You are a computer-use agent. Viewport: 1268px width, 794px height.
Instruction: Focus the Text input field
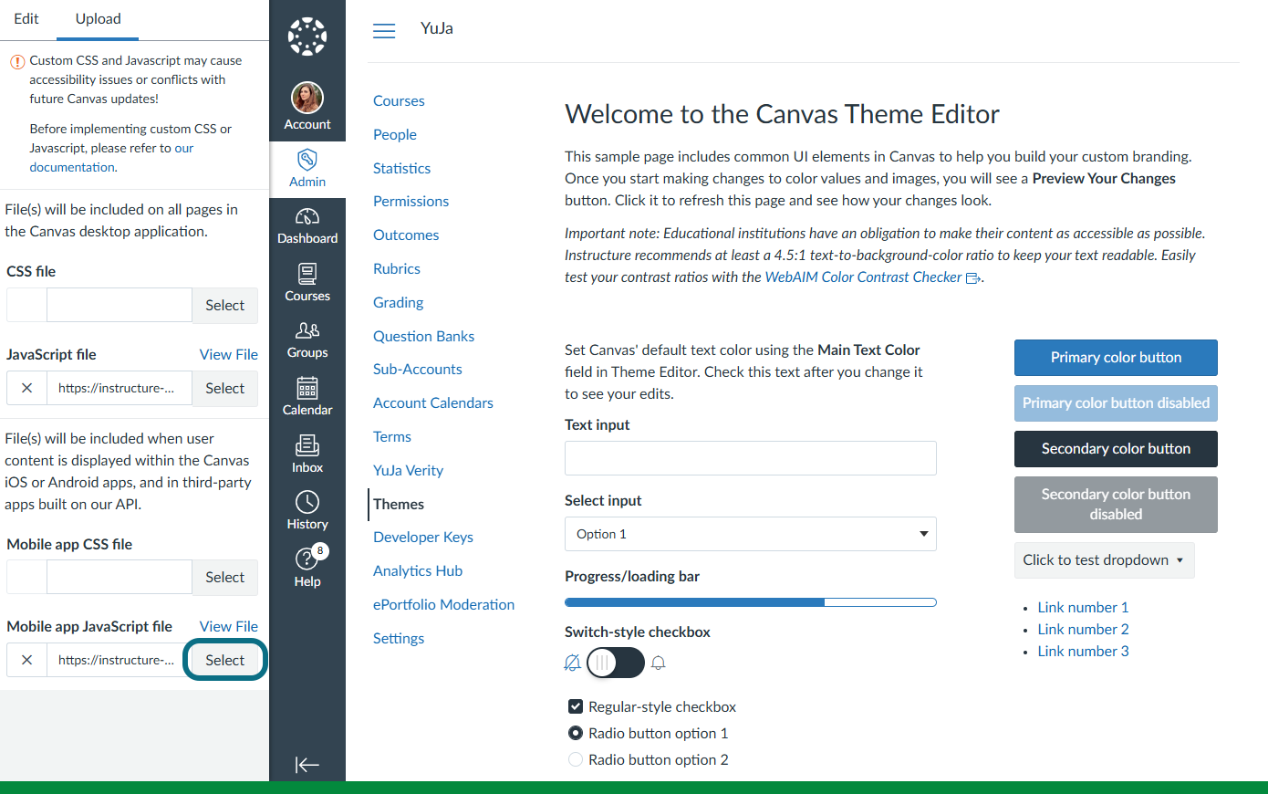[751, 458]
